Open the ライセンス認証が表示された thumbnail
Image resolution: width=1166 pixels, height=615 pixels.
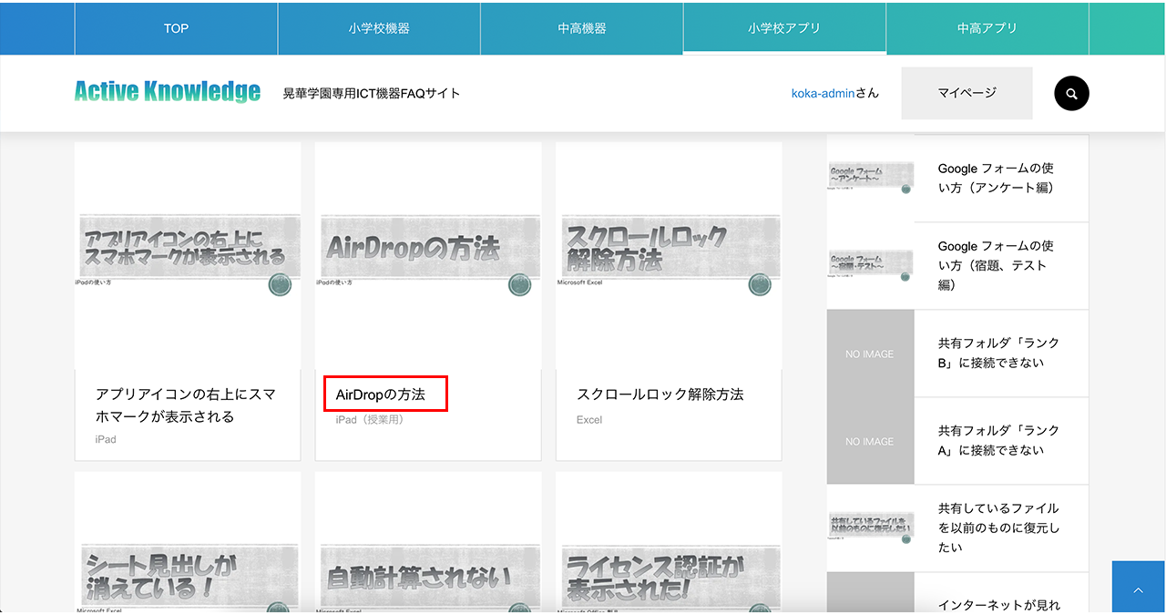[x=669, y=543]
